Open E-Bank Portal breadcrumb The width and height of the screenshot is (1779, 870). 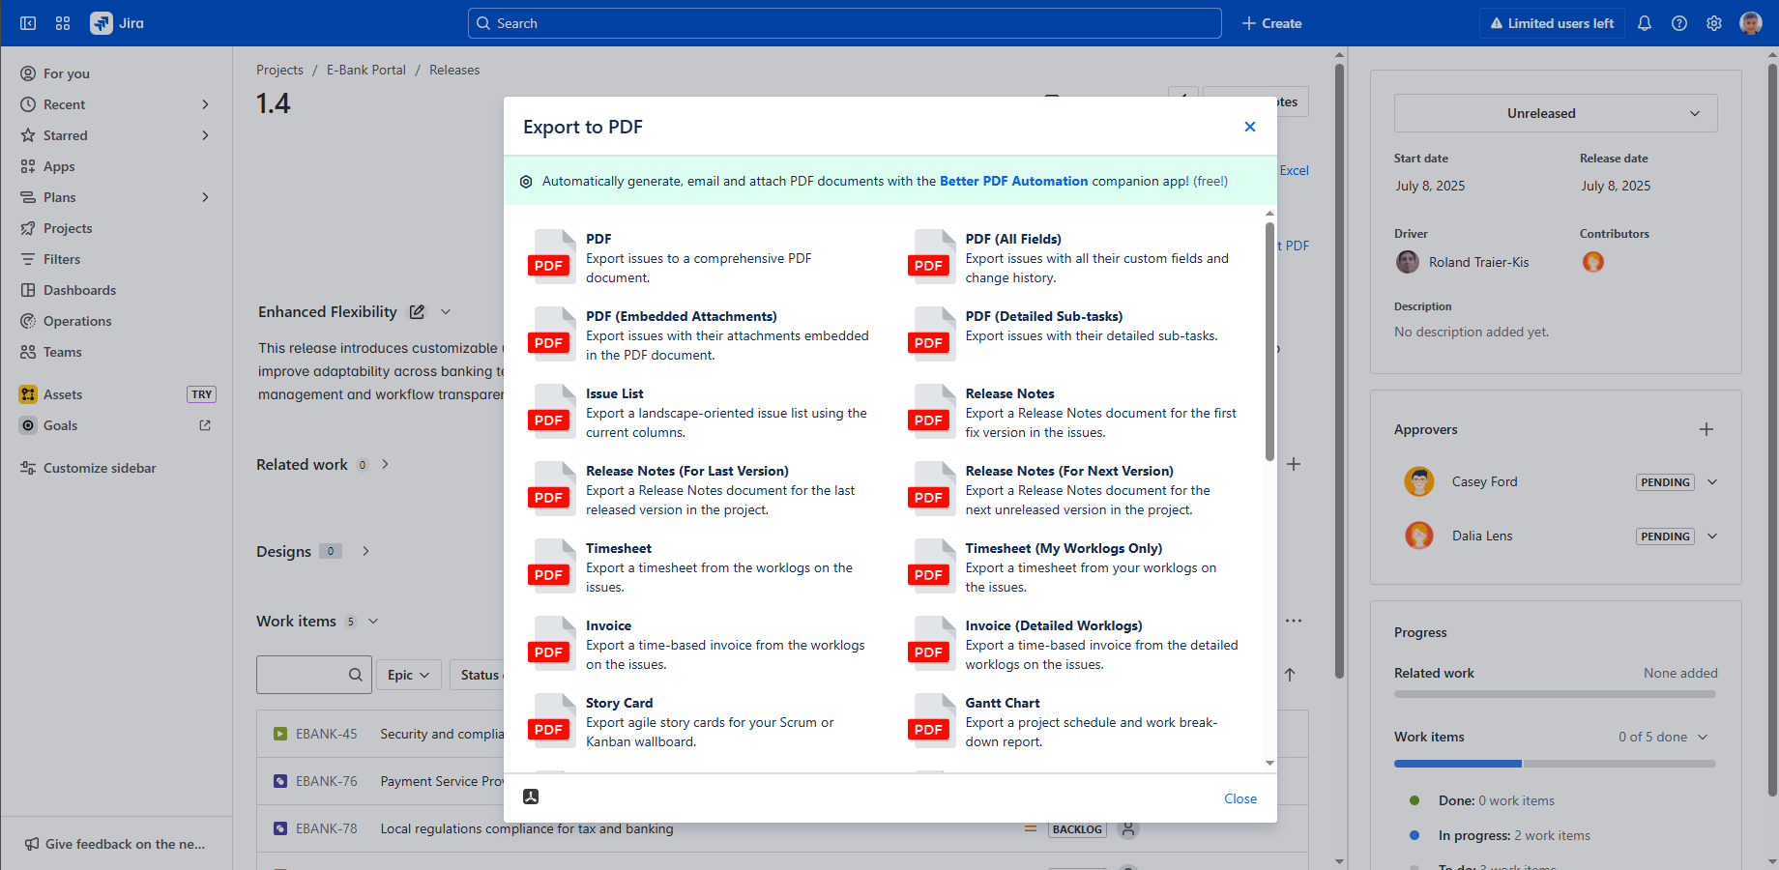366,70
